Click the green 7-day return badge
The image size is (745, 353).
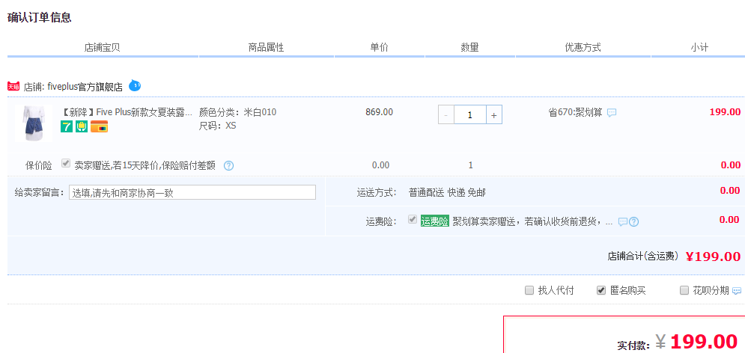pyautogui.click(x=67, y=126)
